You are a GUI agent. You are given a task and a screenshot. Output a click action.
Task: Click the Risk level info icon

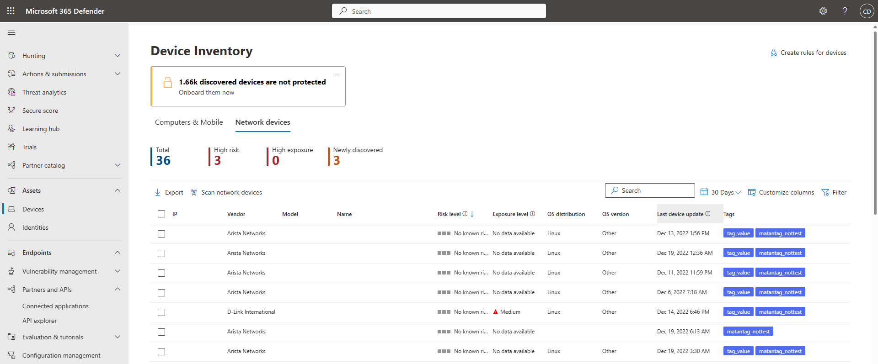(465, 214)
